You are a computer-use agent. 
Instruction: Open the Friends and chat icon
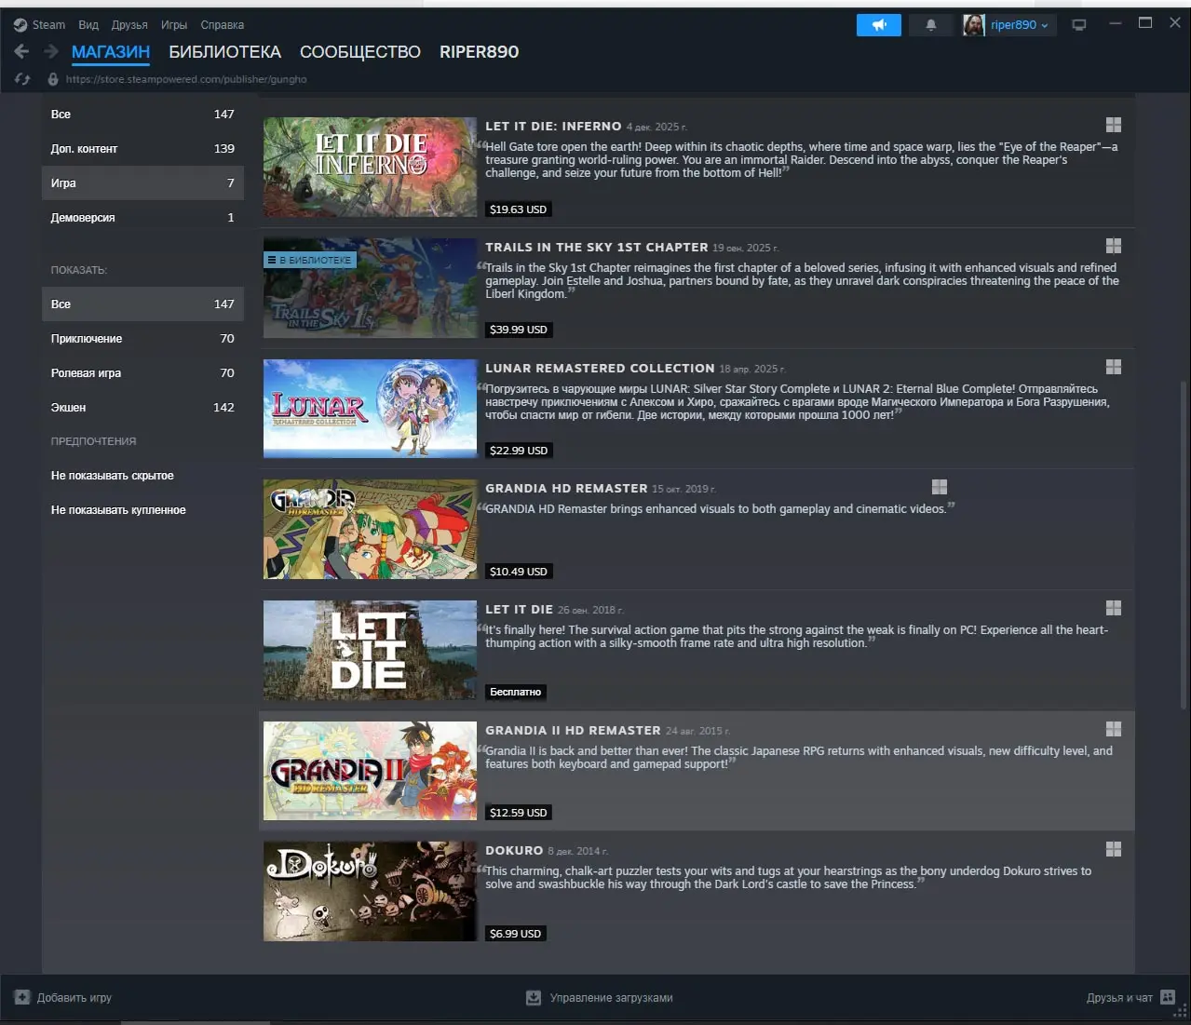click(x=1168, y=997)
